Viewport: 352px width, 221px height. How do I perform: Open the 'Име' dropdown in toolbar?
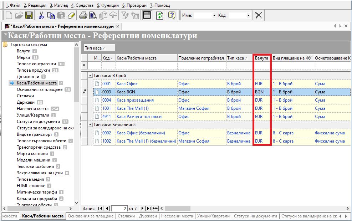pos(214,16)
